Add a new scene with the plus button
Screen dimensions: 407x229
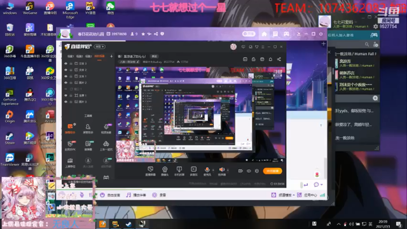point(111,57)
